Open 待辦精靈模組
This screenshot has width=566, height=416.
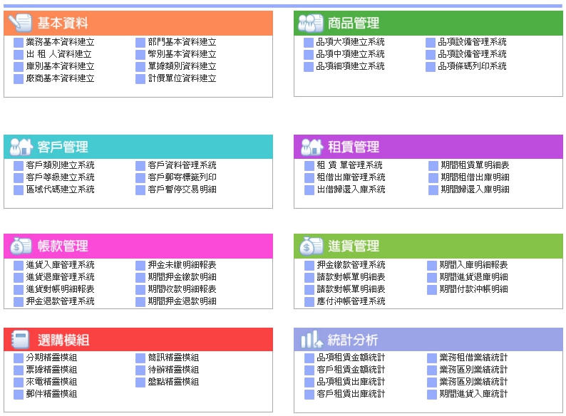pos(173,370)
